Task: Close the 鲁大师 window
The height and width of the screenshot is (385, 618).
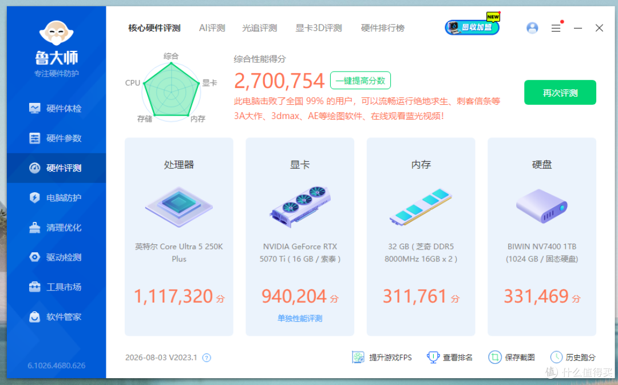Action: click(599, 28)
